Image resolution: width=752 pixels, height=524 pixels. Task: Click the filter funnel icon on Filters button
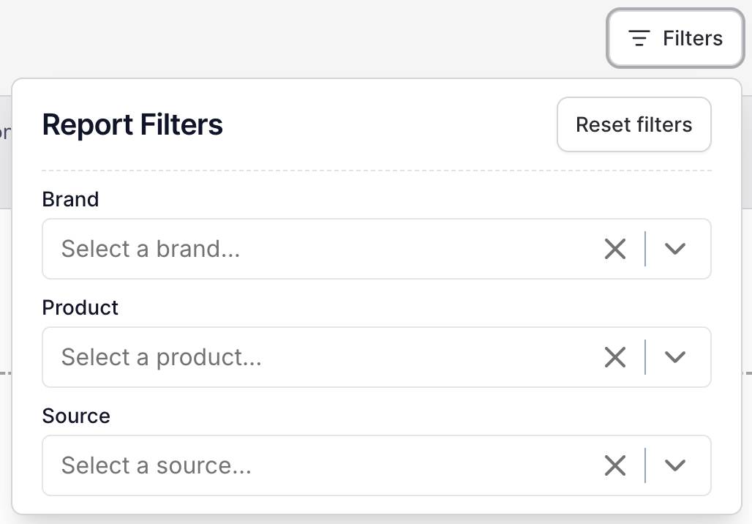click(x=639, y=37)
